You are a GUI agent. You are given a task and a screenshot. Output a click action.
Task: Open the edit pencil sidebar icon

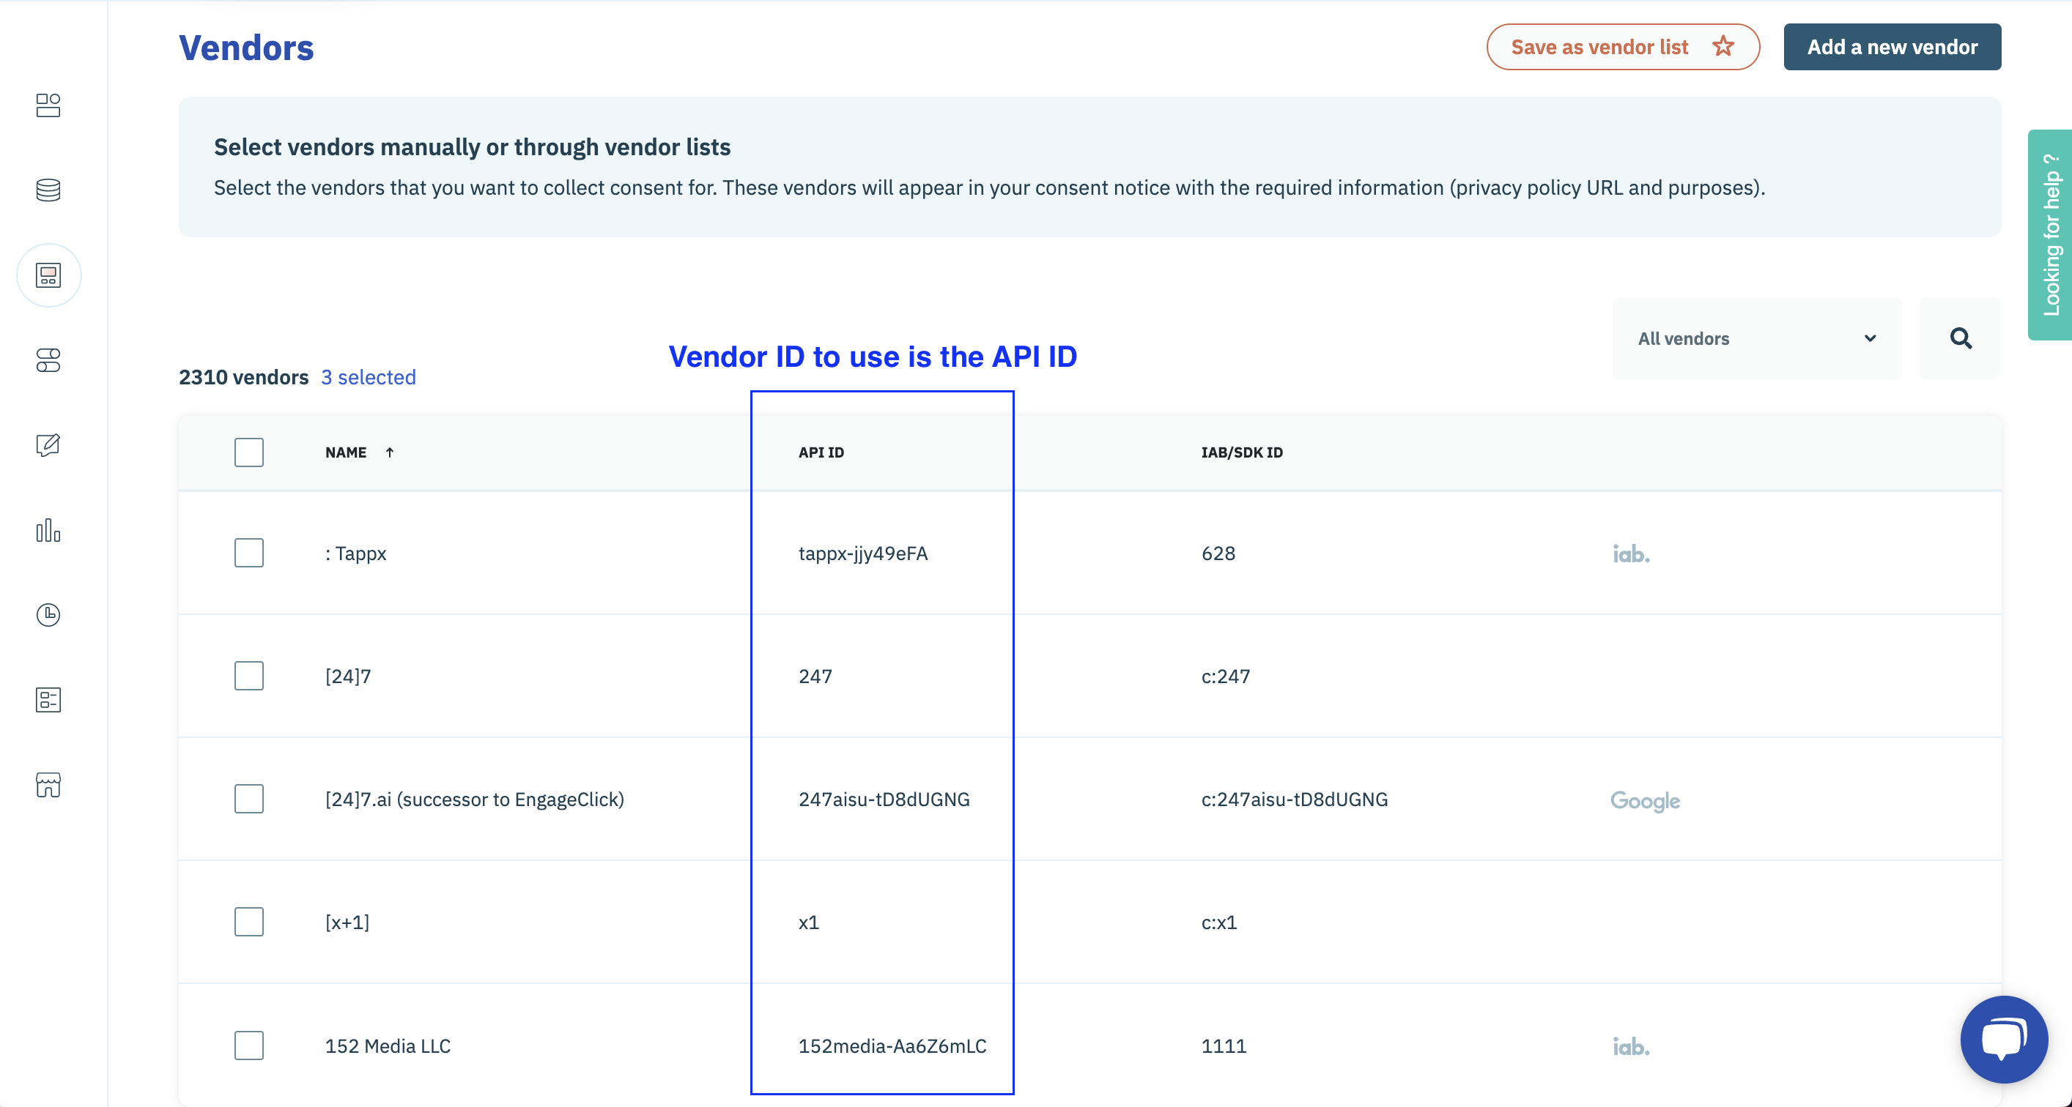pyautogui.click(x=48, y=445)
